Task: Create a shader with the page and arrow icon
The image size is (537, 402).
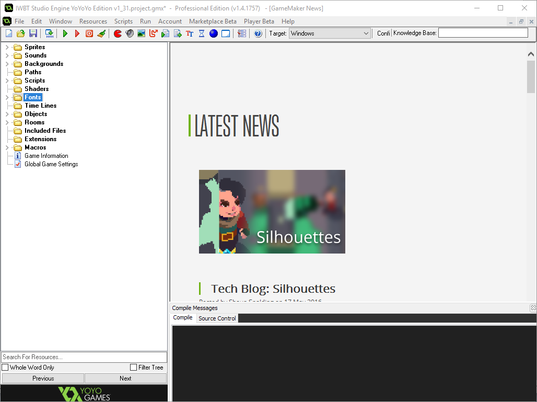Action: pos(178,33)
